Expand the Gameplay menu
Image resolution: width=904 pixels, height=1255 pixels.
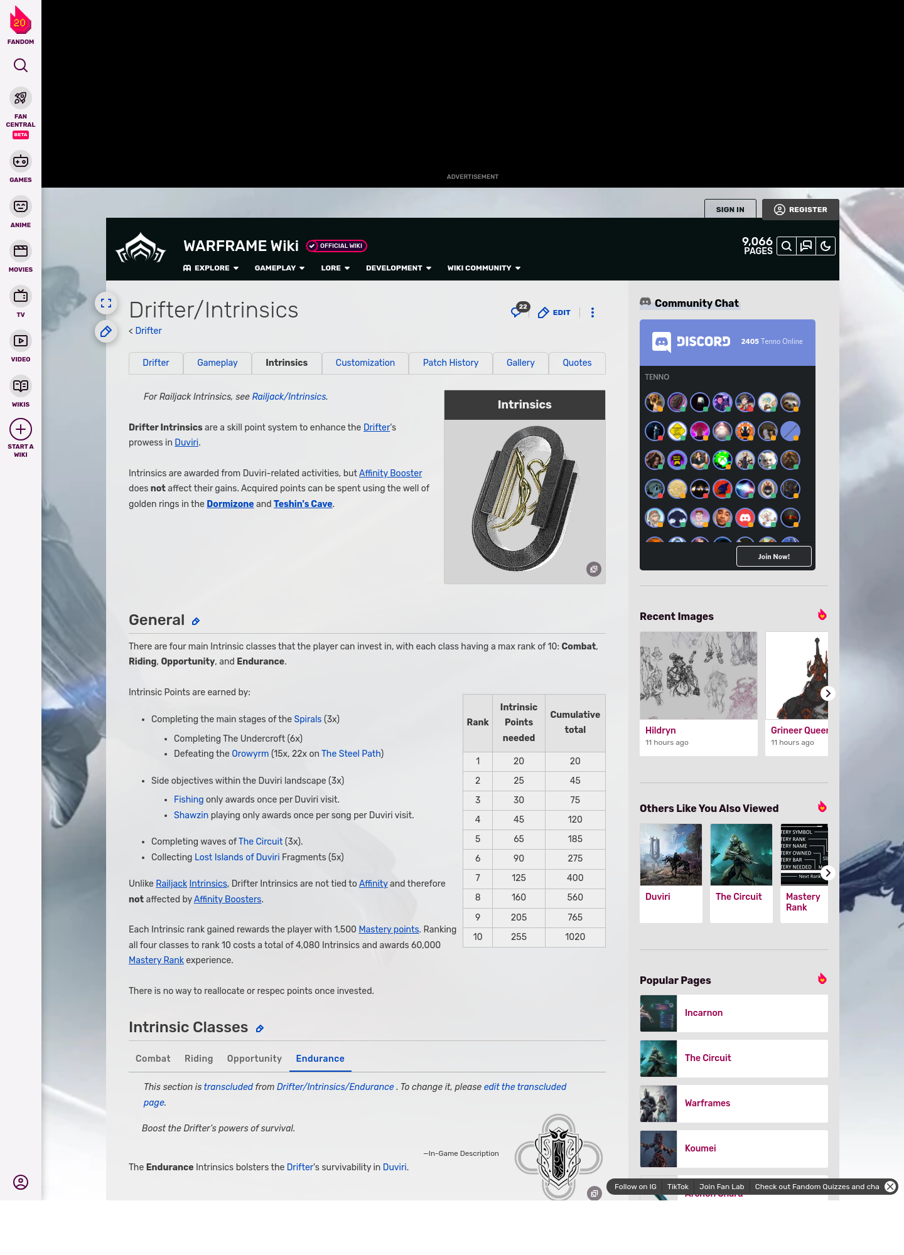pos(279,268)
